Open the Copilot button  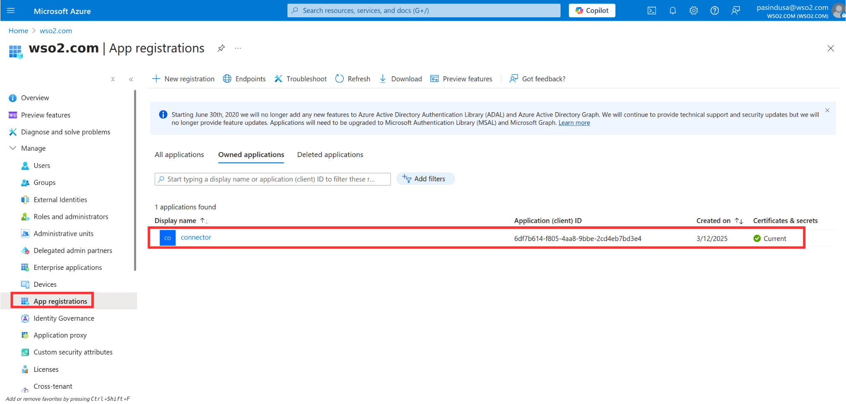pos(592,11)
